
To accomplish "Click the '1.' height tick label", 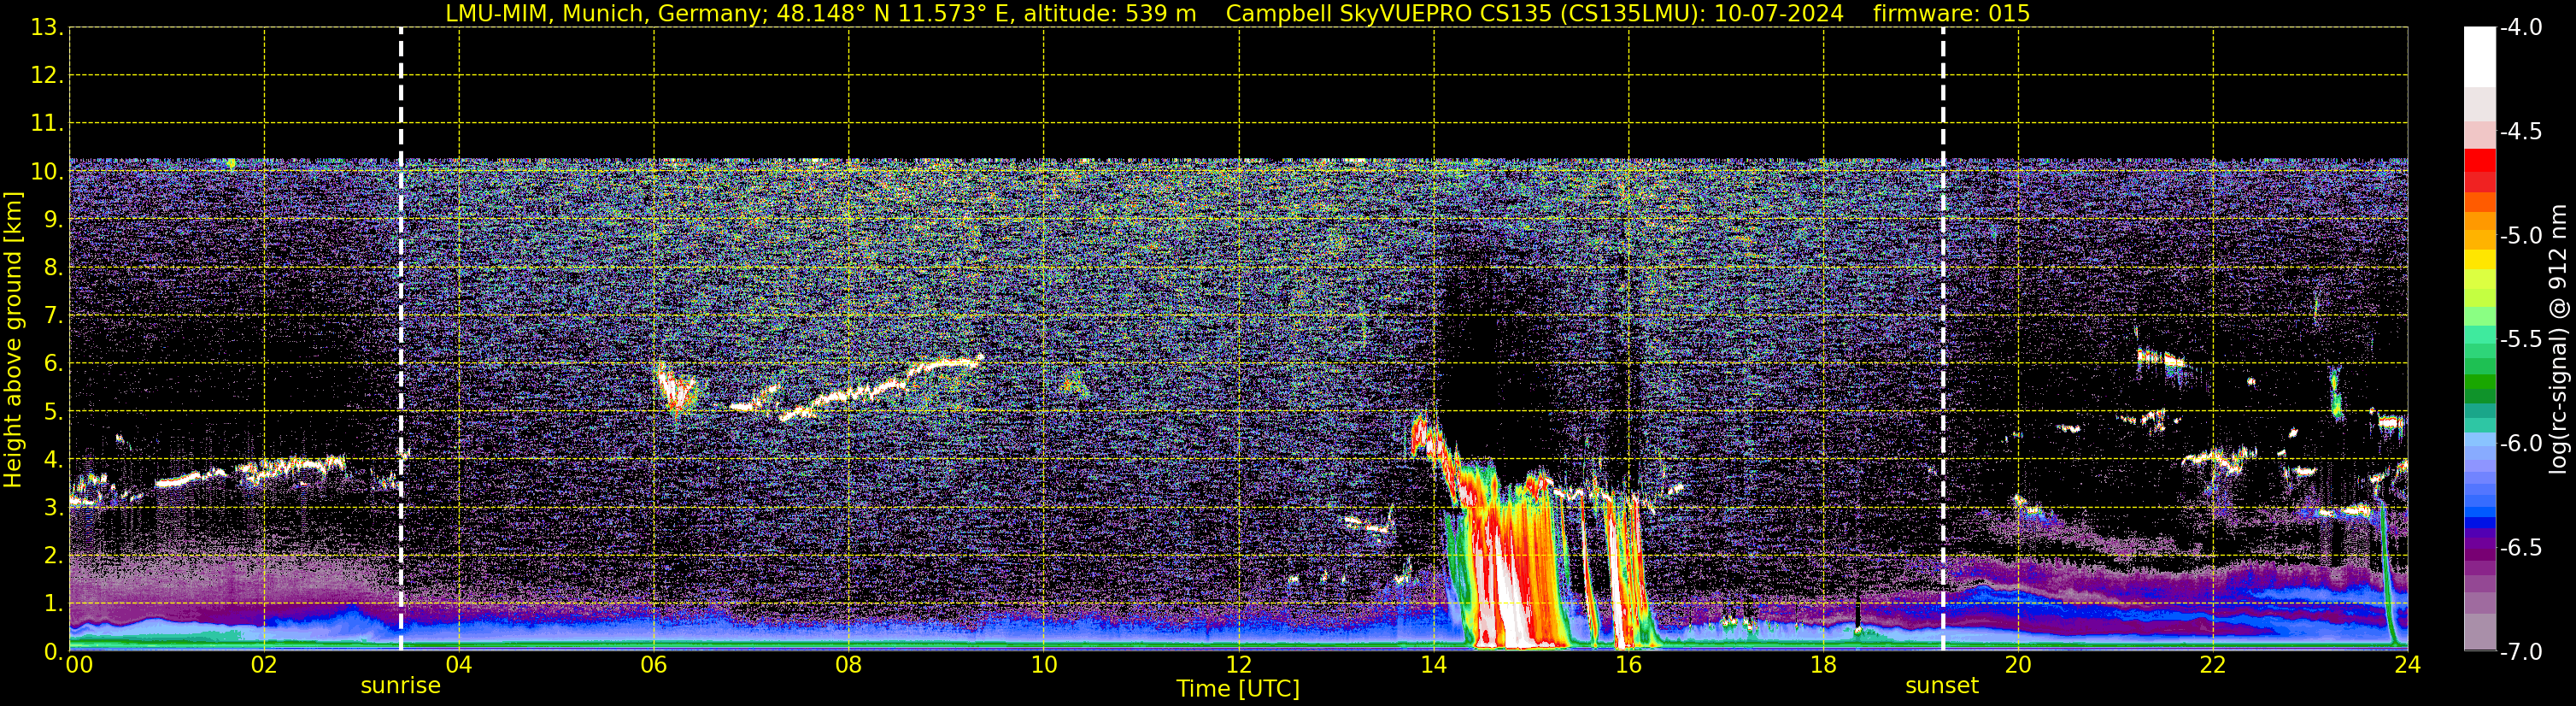I will pos(53,604).
